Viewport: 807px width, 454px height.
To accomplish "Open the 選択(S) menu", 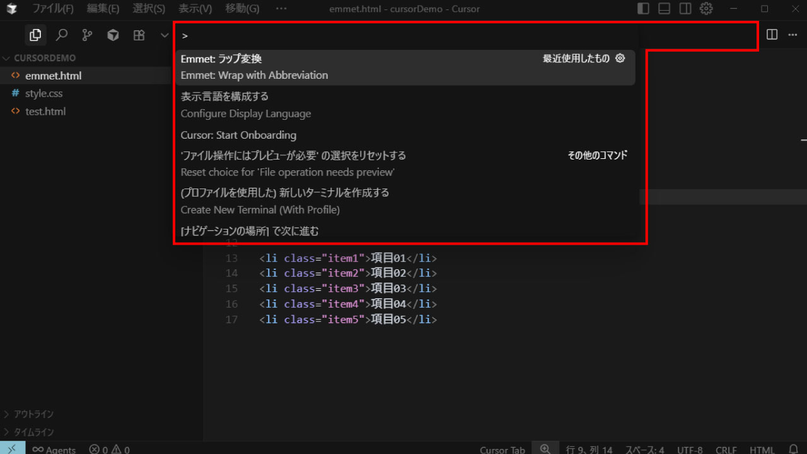I will (x=149, y=9).
